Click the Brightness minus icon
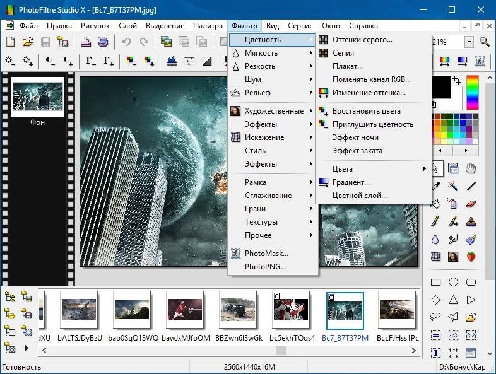The image size is (496, 374). click(x=10, y=61)
